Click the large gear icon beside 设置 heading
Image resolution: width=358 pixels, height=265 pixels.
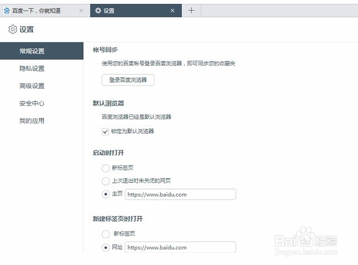(x=13, y=30)
